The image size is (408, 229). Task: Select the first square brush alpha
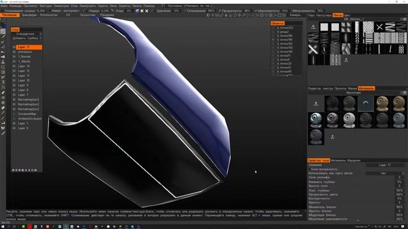click(x=324, y=27)
